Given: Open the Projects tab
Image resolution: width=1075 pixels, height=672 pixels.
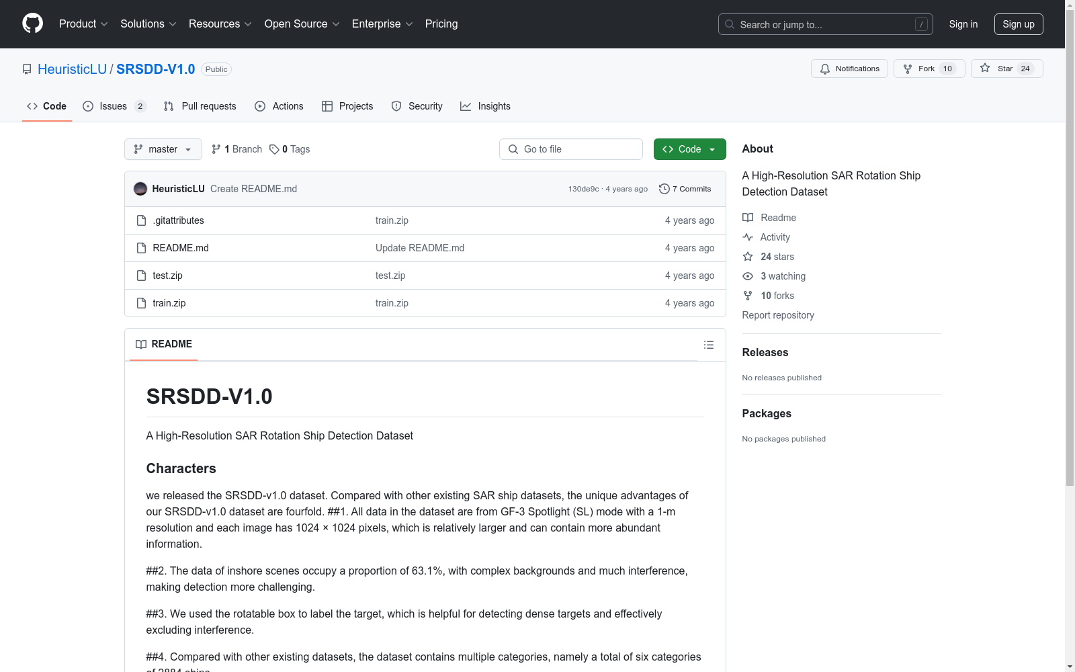Looking at the screenshot, I should (x=347, y=106).
